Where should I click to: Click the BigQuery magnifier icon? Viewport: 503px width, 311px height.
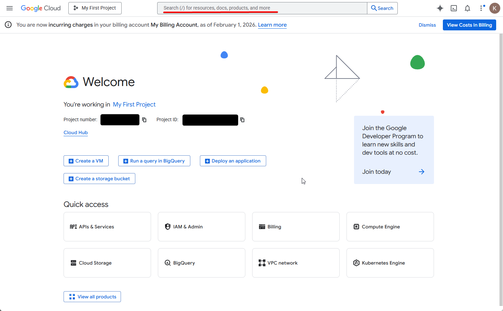(x=168, y=263)
